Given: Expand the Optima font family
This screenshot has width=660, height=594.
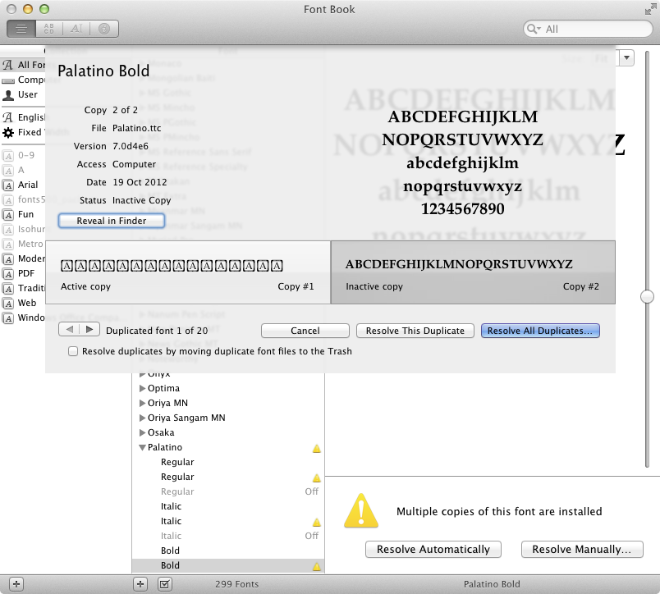Looking at the screenshot, I should pos(142,388).
